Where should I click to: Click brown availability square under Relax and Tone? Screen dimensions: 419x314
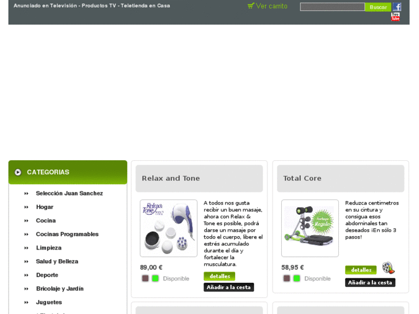click(x=145, y=278)
